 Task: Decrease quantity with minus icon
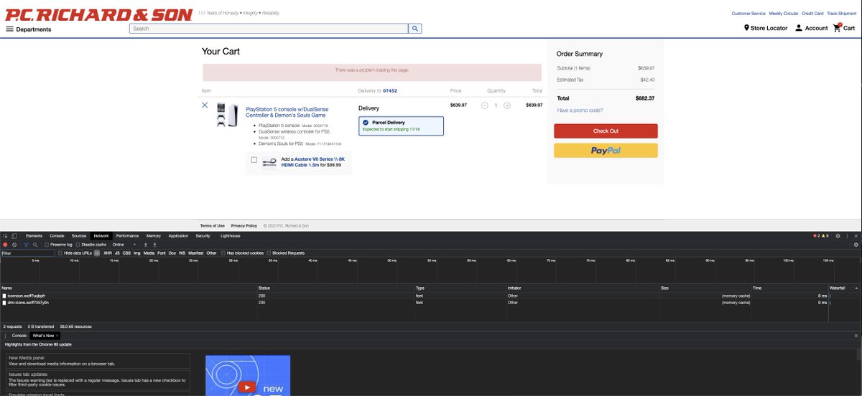(485, 105)
